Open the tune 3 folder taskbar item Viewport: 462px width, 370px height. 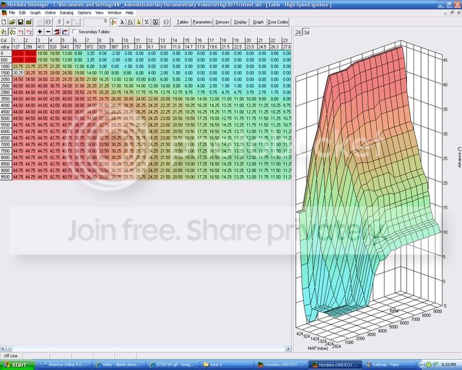coord(228,365)
